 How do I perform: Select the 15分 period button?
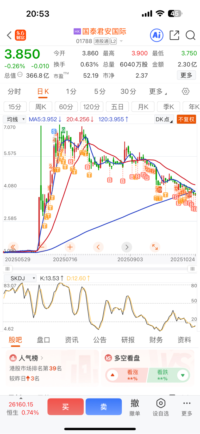click(15, 107)
